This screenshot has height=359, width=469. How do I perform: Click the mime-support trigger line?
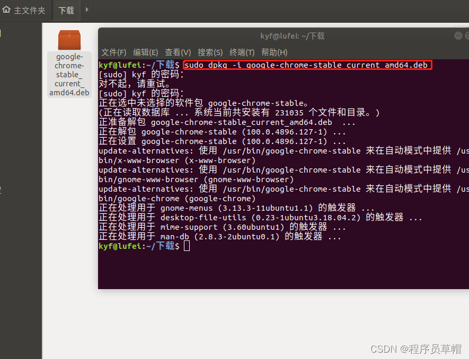click(222, 227)
